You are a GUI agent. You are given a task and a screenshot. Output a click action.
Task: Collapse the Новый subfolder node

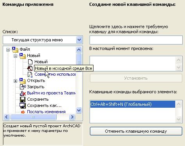(x=15, y=56)
